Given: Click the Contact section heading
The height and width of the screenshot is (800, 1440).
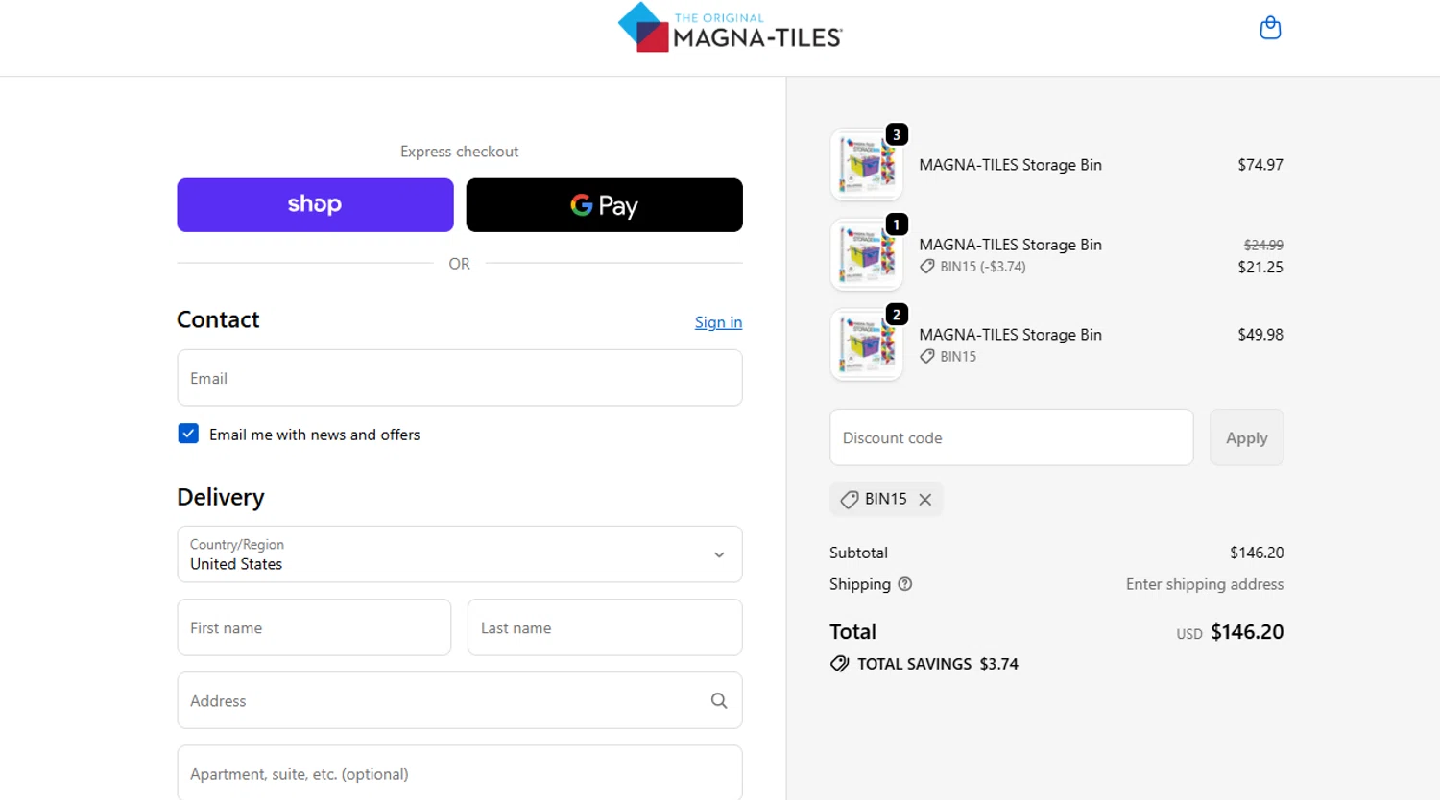Looking at the screenshot, I should click(218, 319).
